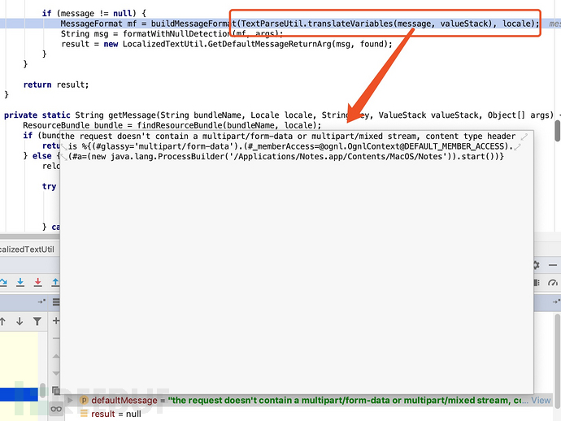Click the Step Into blue down-arrow icon

pyautogui.click(x=20, y=282)
